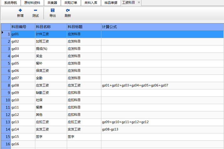Select 签字 in the 科目名称 column
The image size is (224, 149).
(x=51, y=137)
